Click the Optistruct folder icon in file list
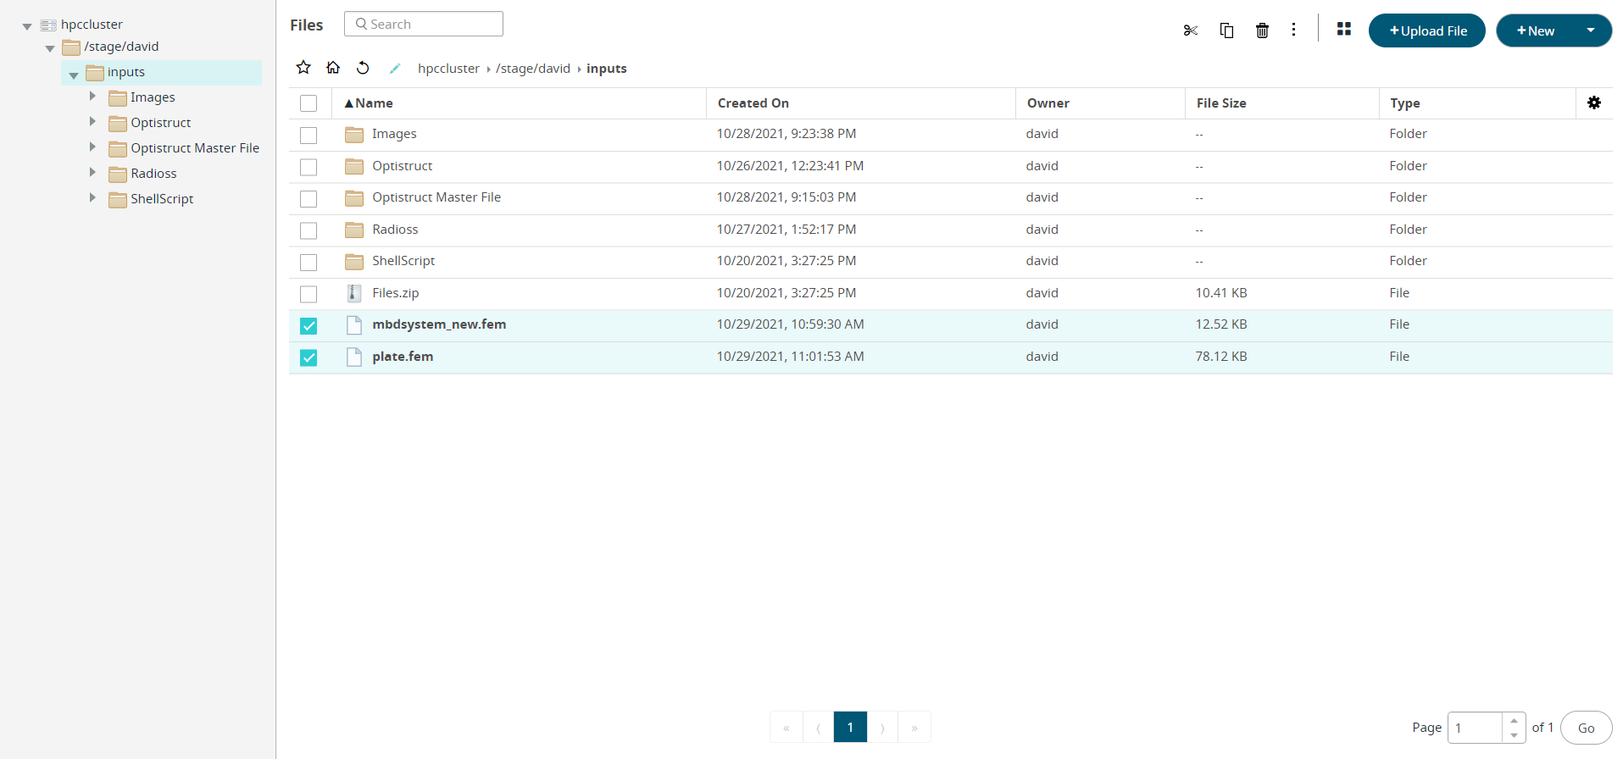Image resolution: width=1623 pixels, height=759 pixels. [x=354, y=167]
